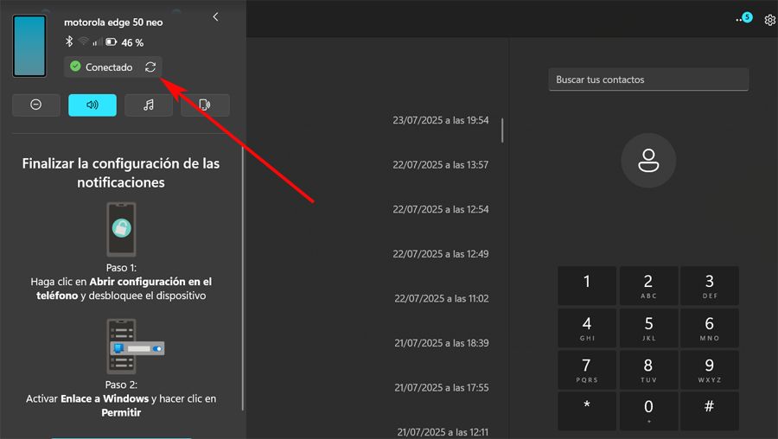Select call entry 21/07/2025 a las 17:55

coord(441,388)
